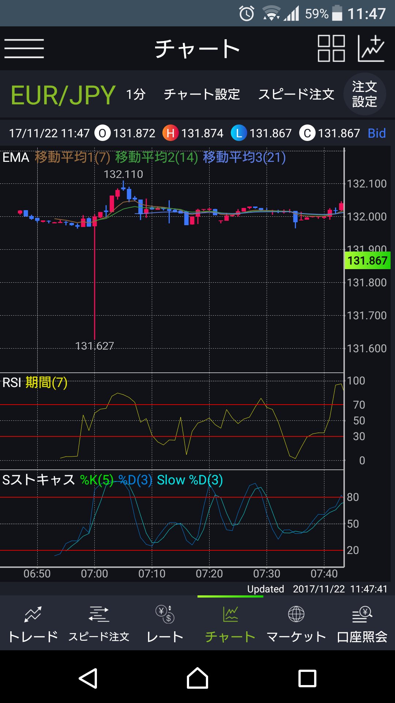Change the 1分 timeframe
The image size is (395, 703).
click(x=136, y=94)
